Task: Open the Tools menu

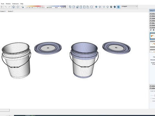Action: 3,4
